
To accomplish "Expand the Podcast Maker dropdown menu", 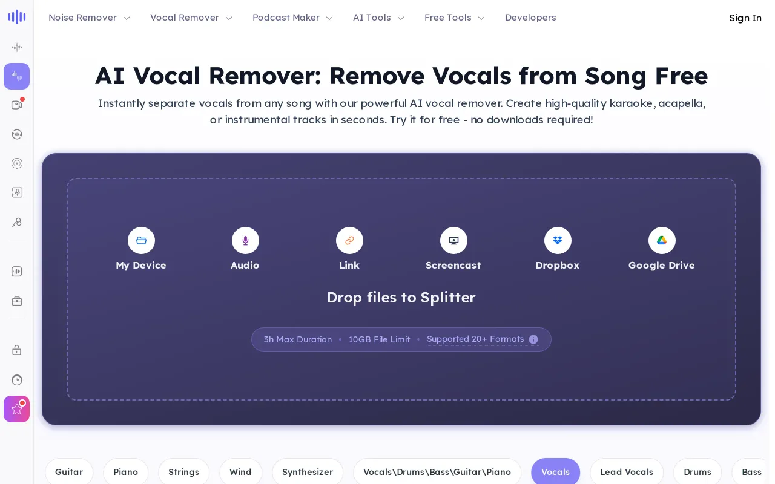I will (293, 18).
